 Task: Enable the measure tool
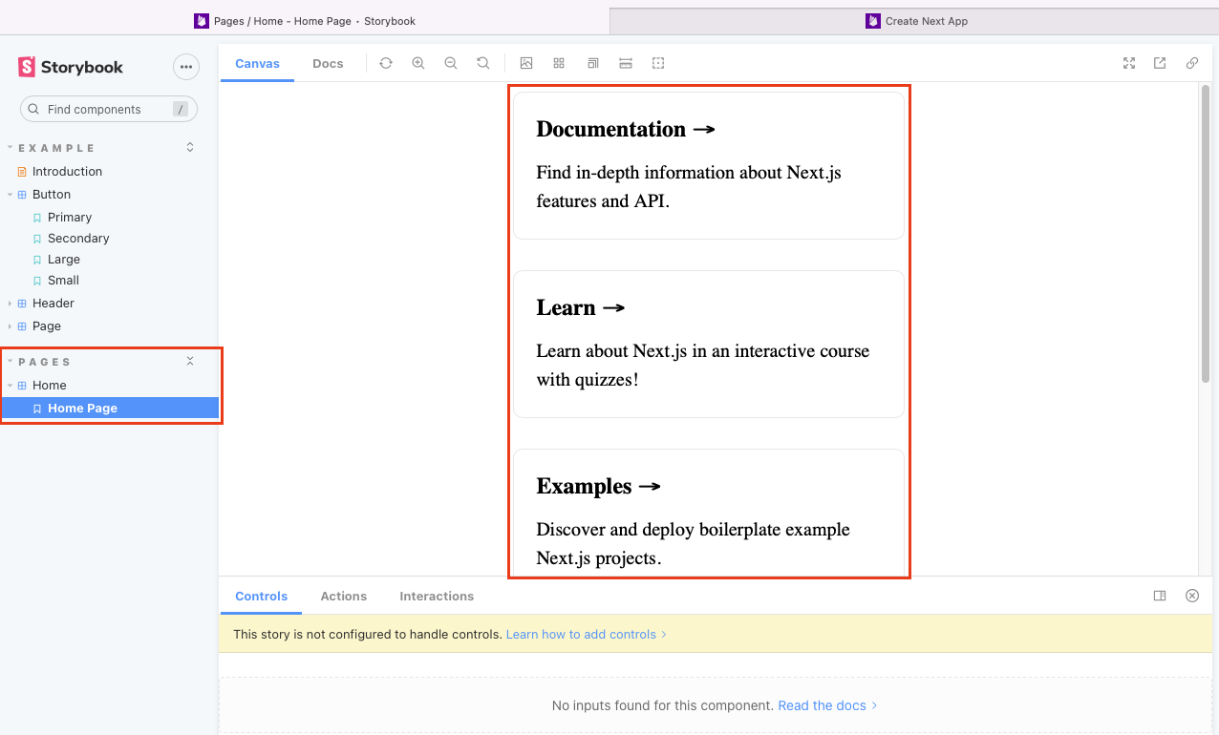point(626,63)
